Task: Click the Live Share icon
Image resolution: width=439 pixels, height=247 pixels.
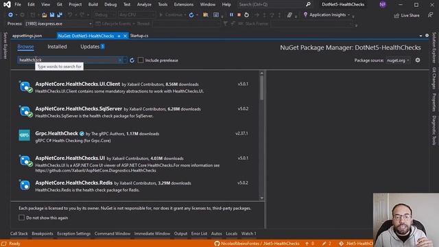Action: click(396, 16)
